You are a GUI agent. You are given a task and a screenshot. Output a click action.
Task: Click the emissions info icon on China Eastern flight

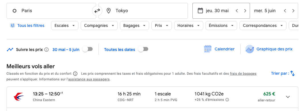point(227,100)
